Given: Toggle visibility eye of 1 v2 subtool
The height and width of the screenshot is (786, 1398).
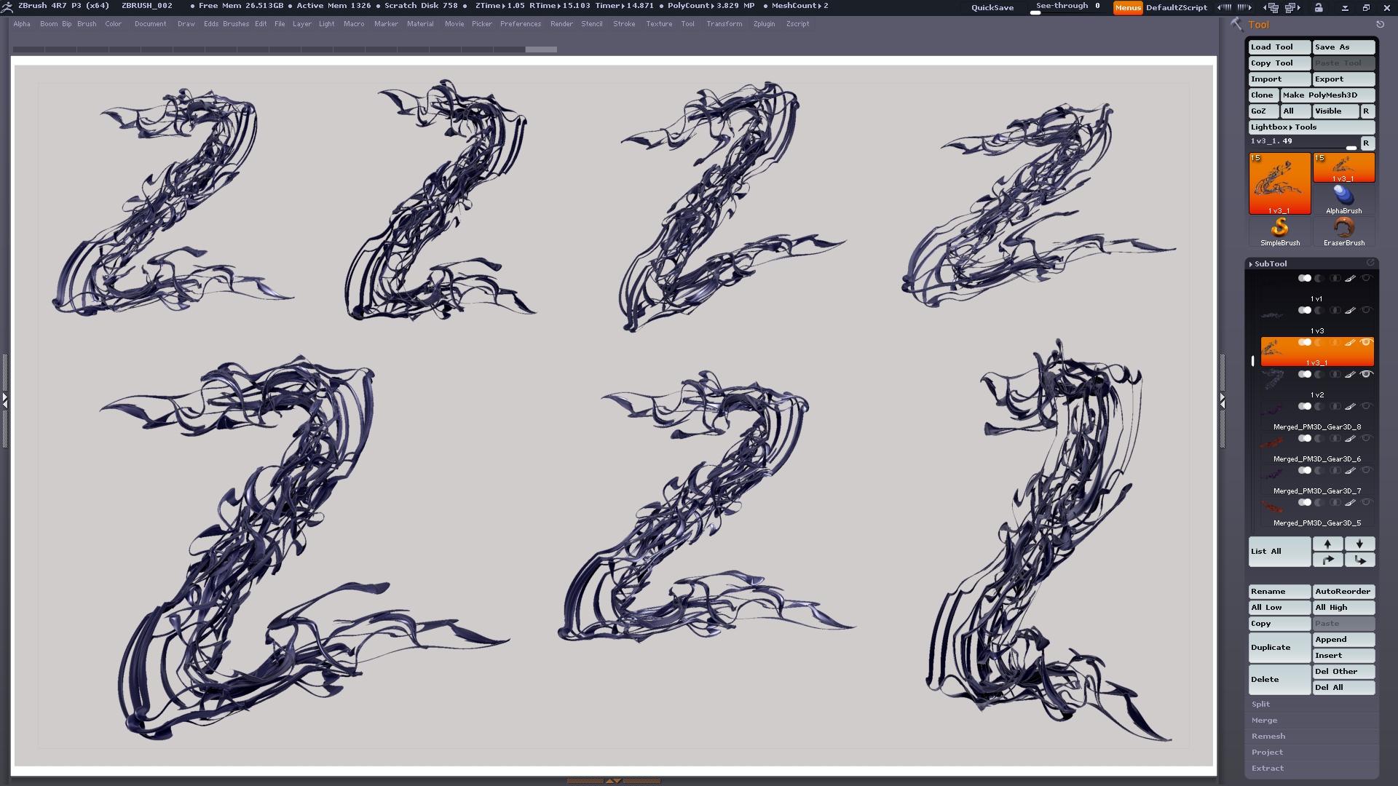Looking at the screenshot, I should [x=1366, y=374].
